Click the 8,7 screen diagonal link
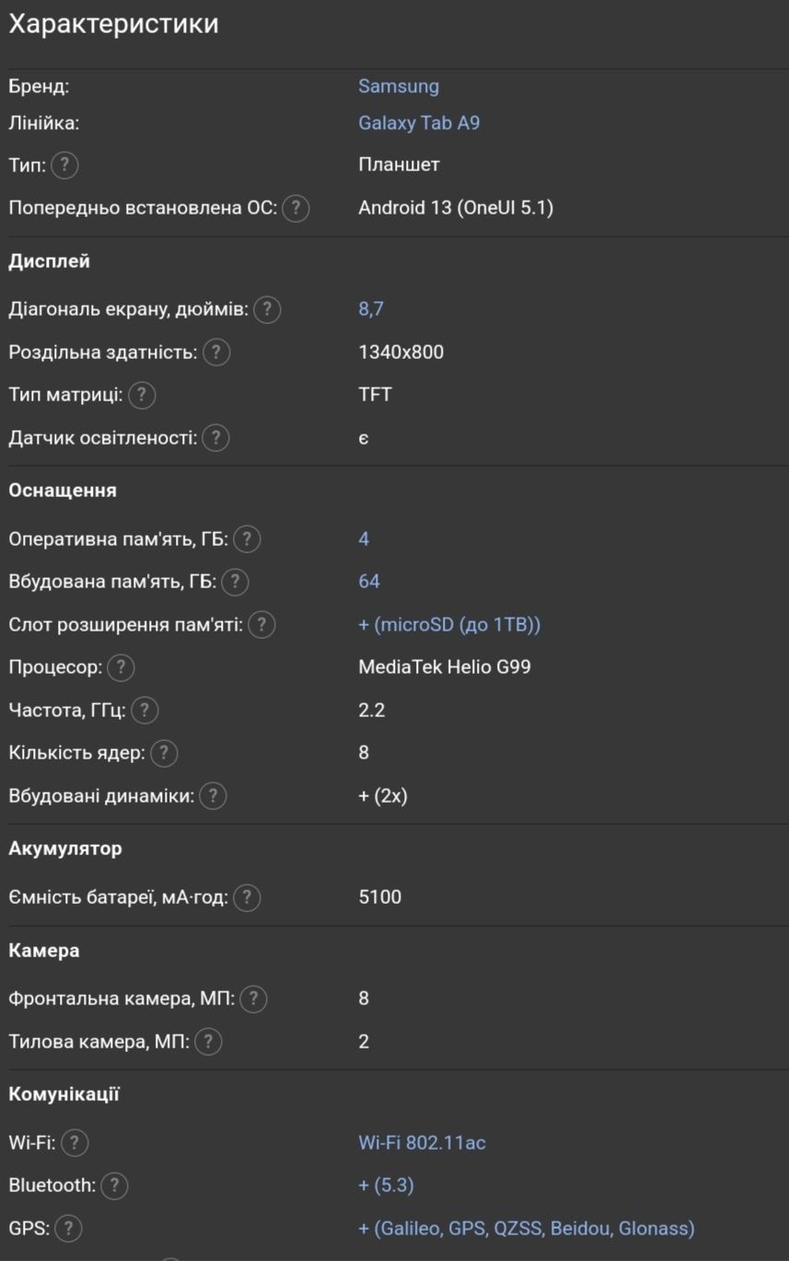Screen dimensions: 789x1261 click(371, 309)
